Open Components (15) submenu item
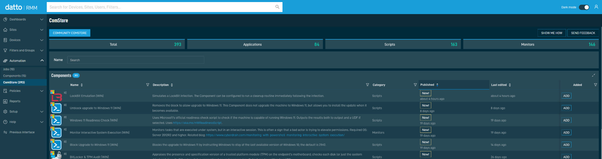 (15, 76)
